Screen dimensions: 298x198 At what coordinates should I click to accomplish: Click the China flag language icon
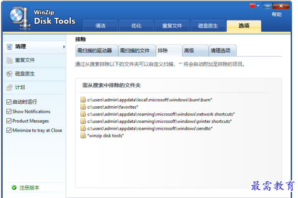(252, 6)
